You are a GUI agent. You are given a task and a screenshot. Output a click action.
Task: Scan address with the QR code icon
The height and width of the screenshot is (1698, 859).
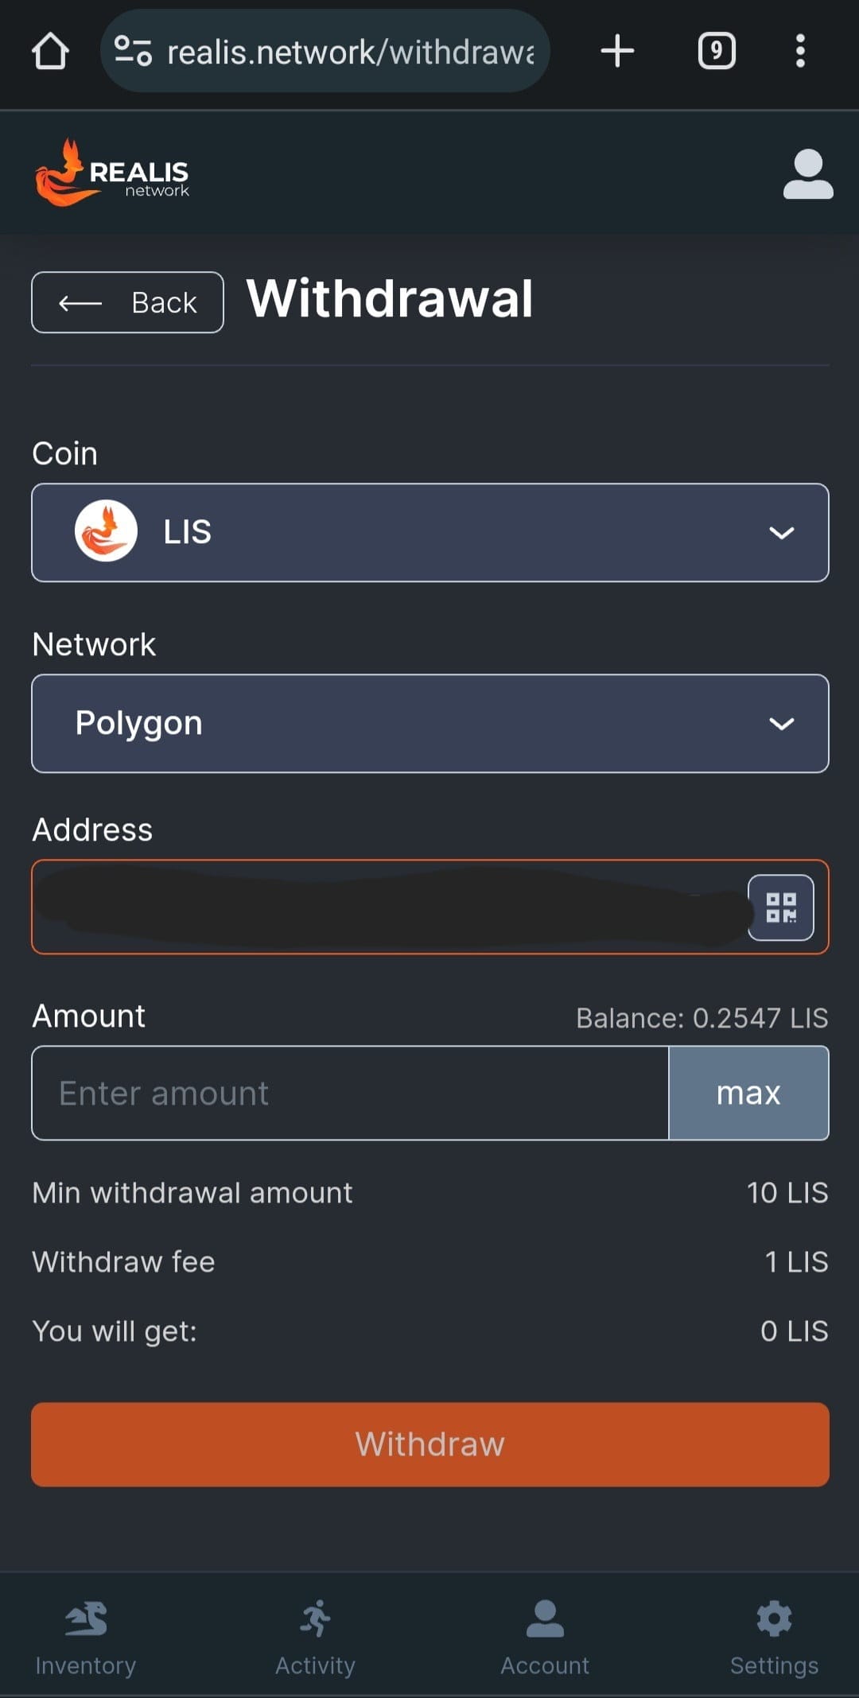780,907
